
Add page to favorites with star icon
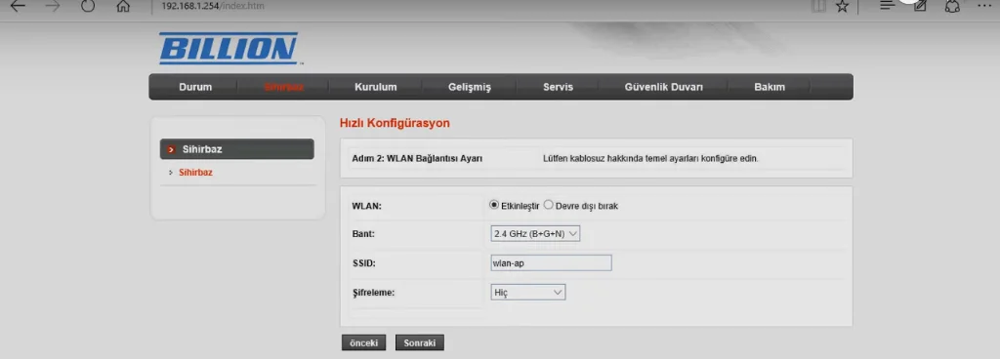(843, 7)
